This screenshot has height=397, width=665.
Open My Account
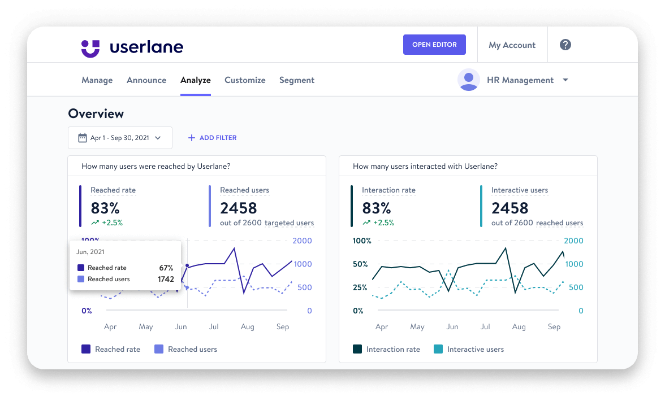[x=512, y=45]
